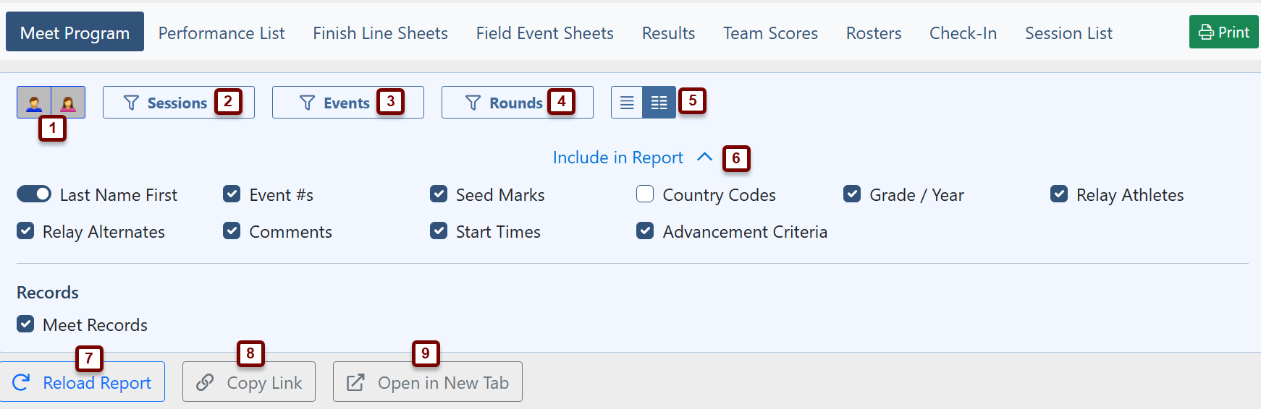Switch to the Performance List tab
Screen dimensions: 1261x409
(x=222, y=33)
